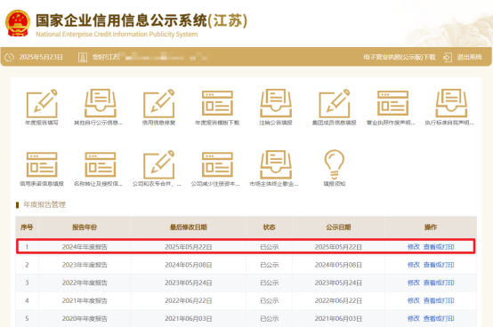This screenshot has width=493, height=327.
Task: Click the 已公示 status in the 2024 row
Action: (269, 247)
